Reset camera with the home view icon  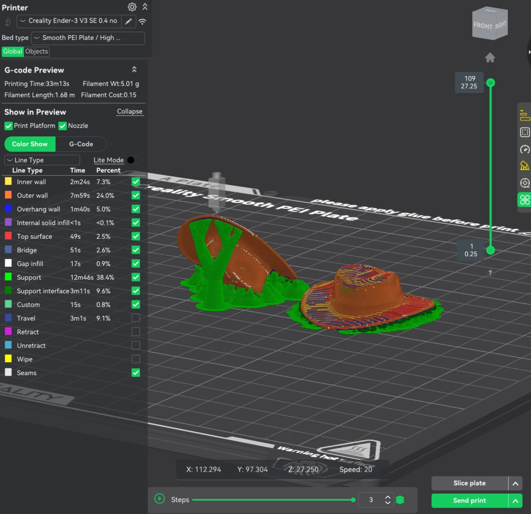(490, 58)
